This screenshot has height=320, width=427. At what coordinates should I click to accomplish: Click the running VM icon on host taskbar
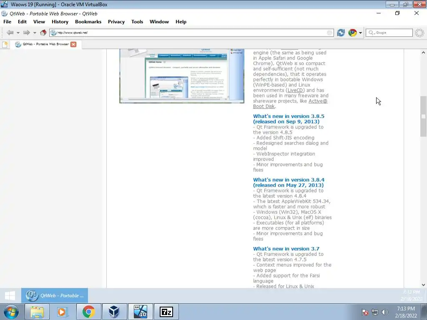click(141, 312)
